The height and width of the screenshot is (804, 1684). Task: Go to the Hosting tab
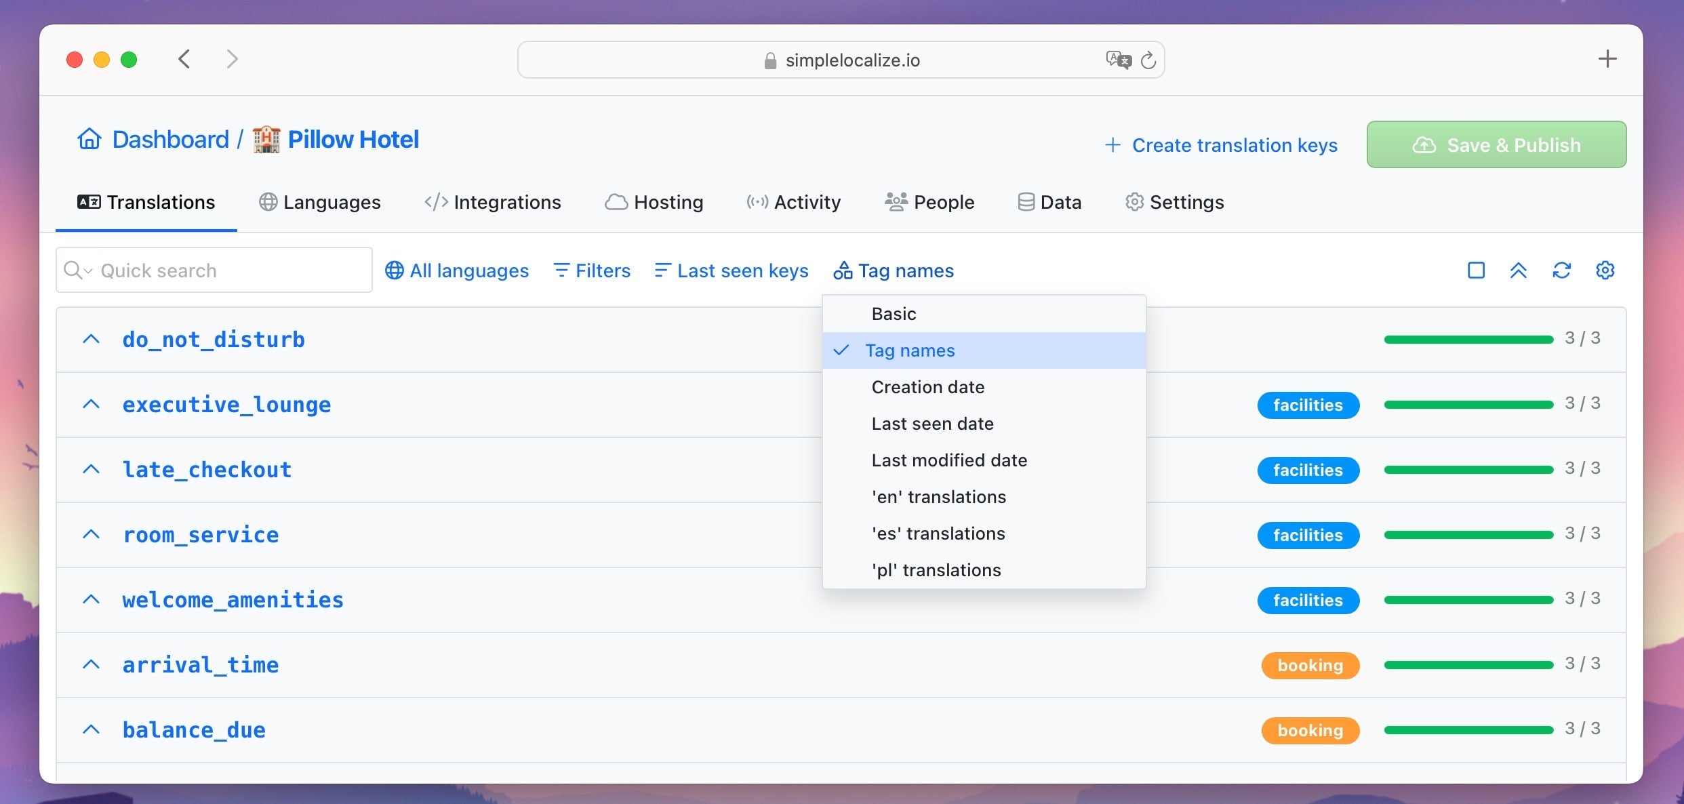point(654,202)
